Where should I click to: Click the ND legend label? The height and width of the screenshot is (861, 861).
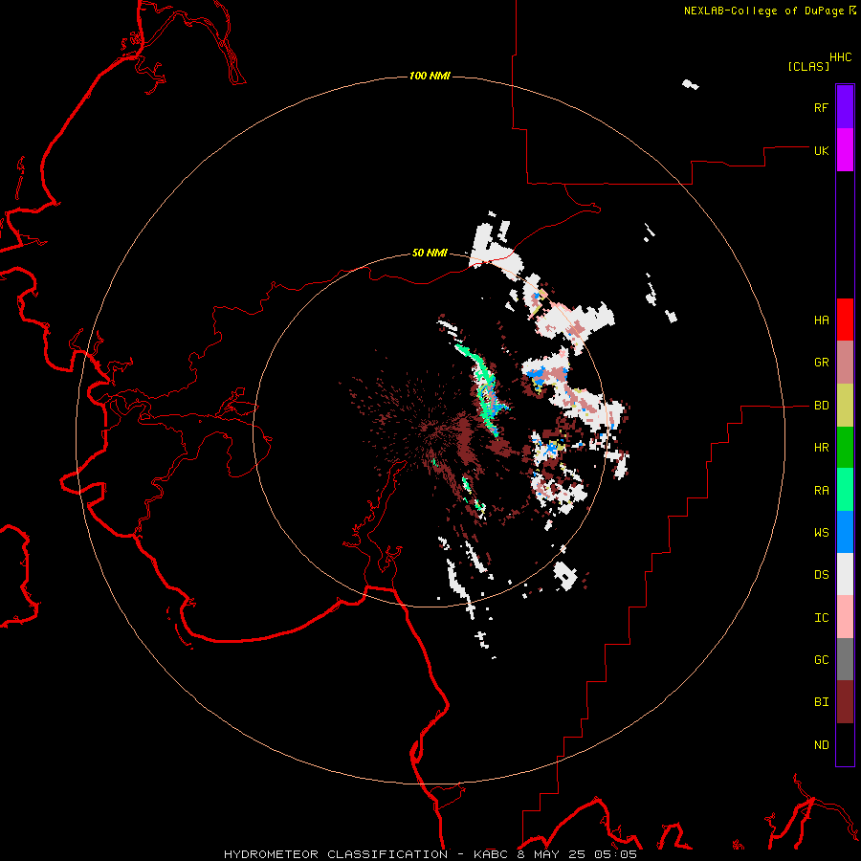821,745
